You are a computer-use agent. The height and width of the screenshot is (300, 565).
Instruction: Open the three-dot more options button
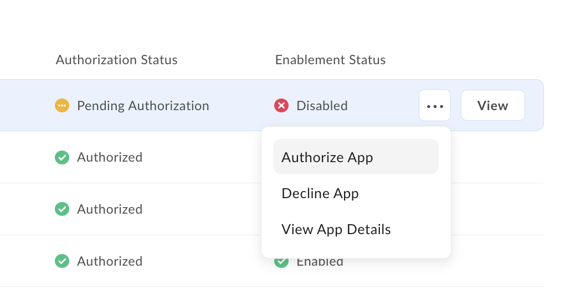tap(435, 105)
